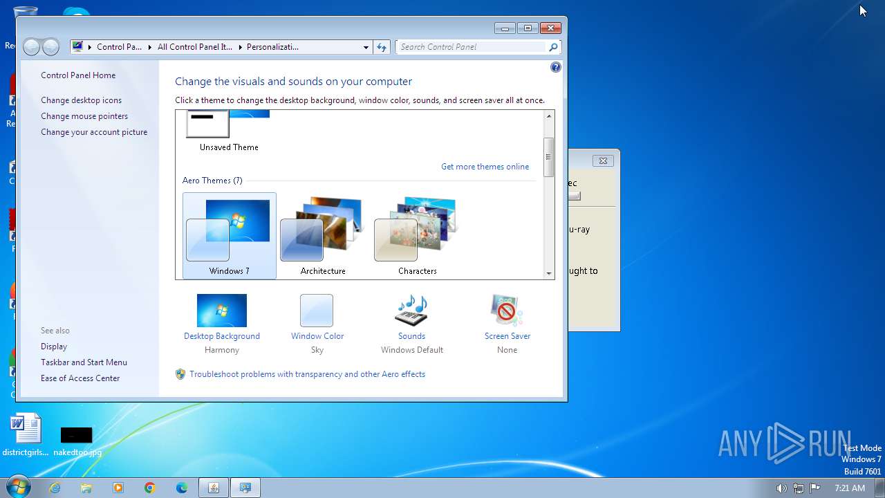This screenshot has width=885, height=498.
Task: Switch to the Java app taskbar button
Action: coord(214,488)
